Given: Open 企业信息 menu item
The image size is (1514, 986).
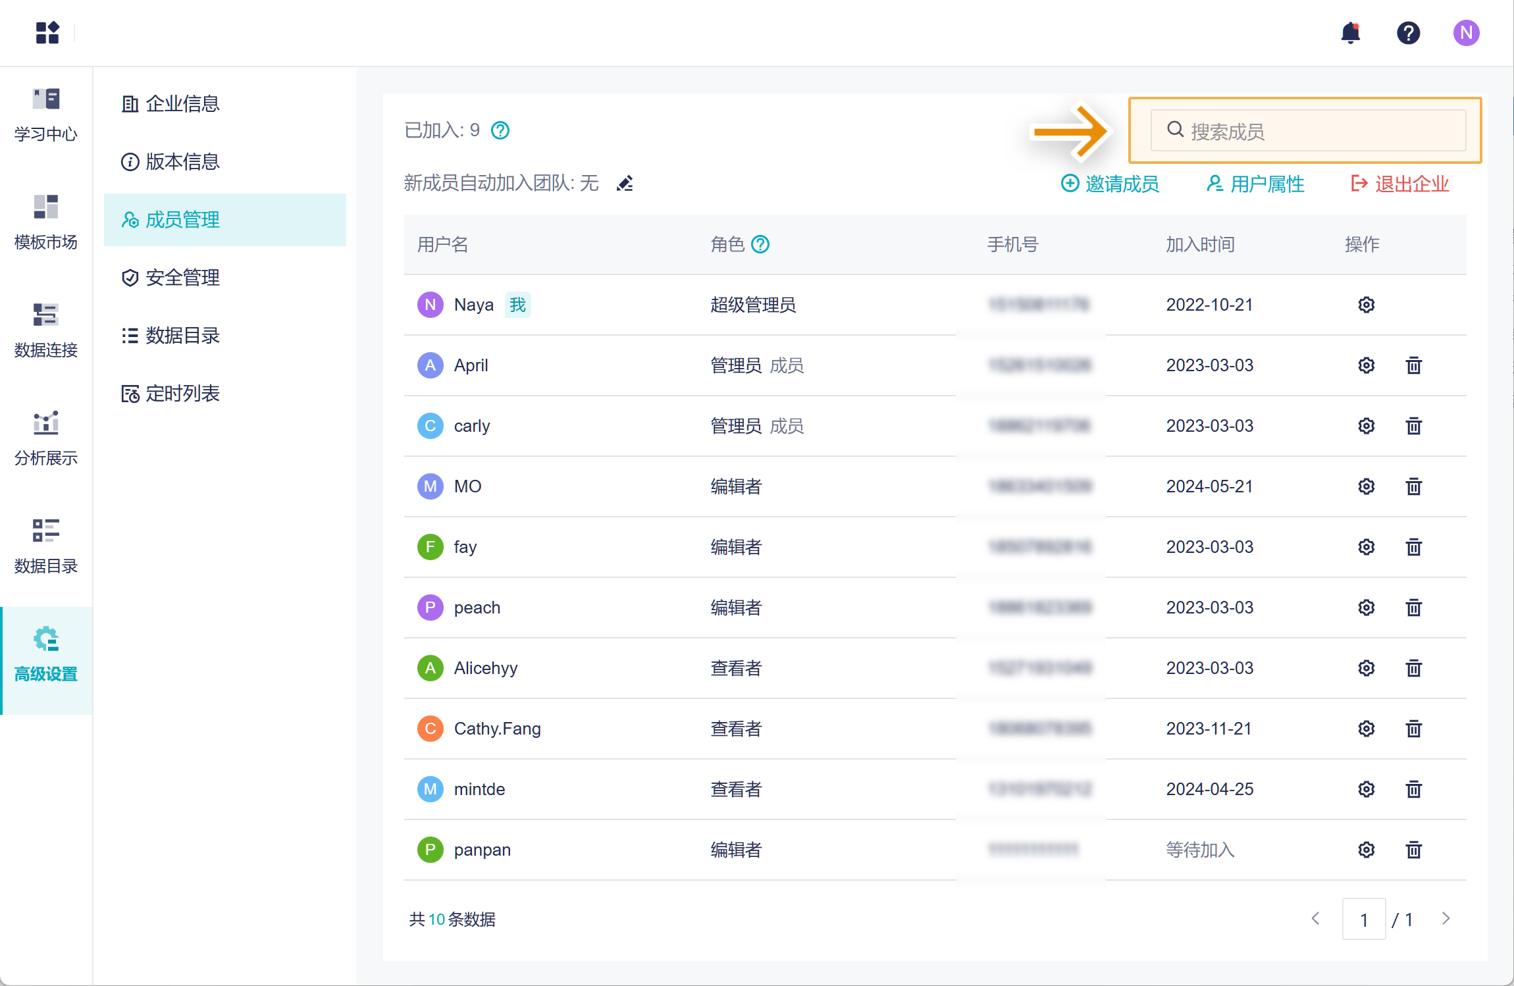Looking at the screenshot, I should click(182, 103).
